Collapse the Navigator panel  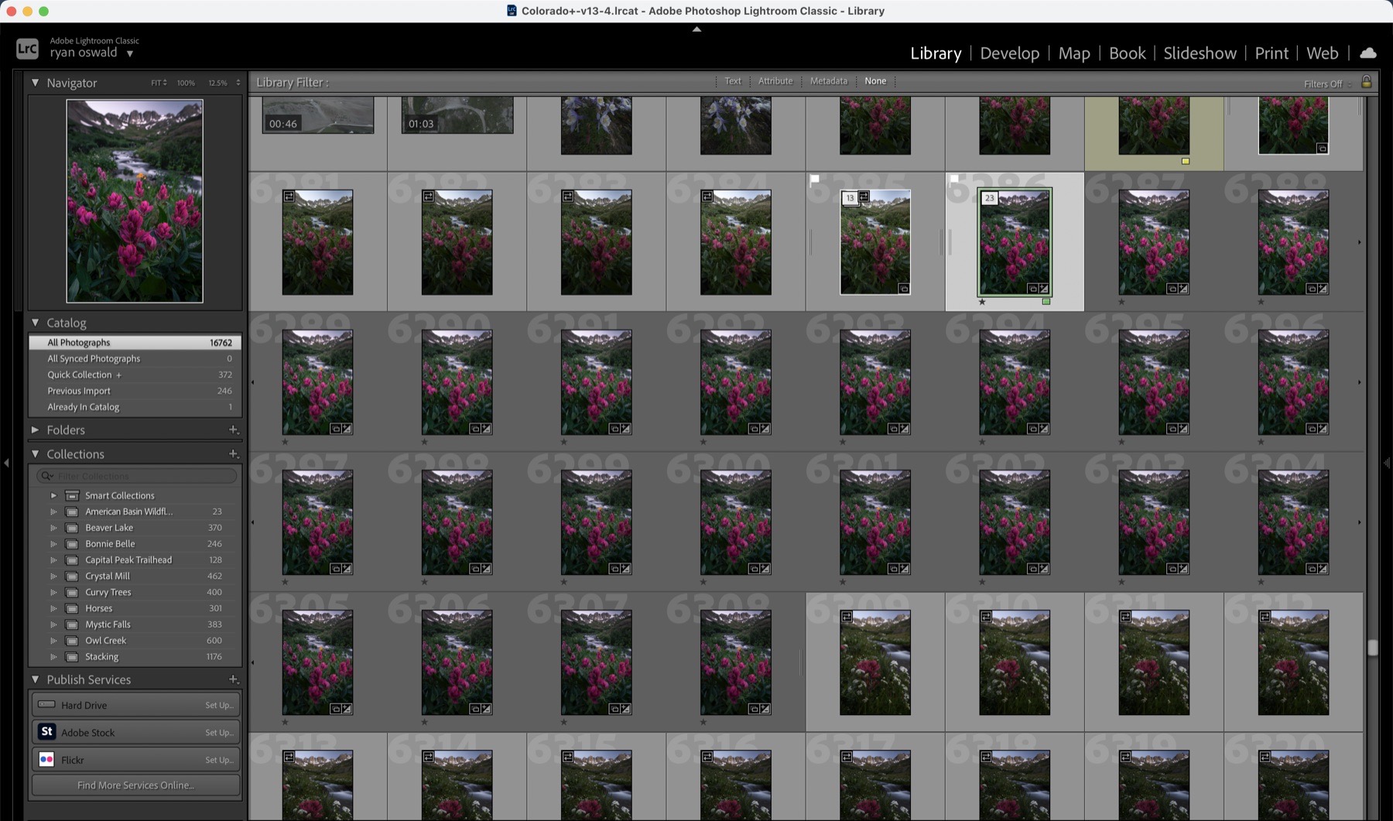tap(35, 82)
